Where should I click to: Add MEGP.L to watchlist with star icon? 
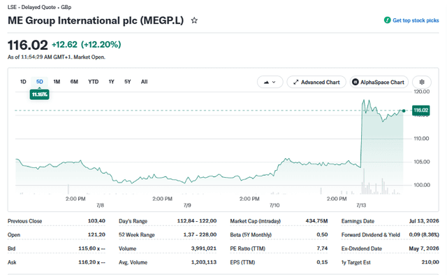click(x=194, y=20)
